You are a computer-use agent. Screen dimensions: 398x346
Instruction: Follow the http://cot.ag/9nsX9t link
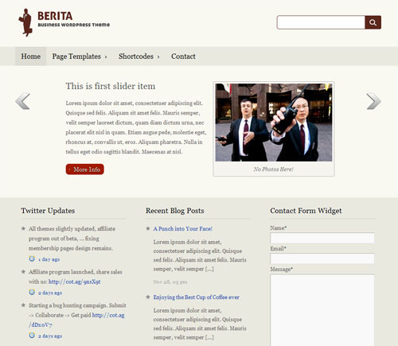point(75,282)
